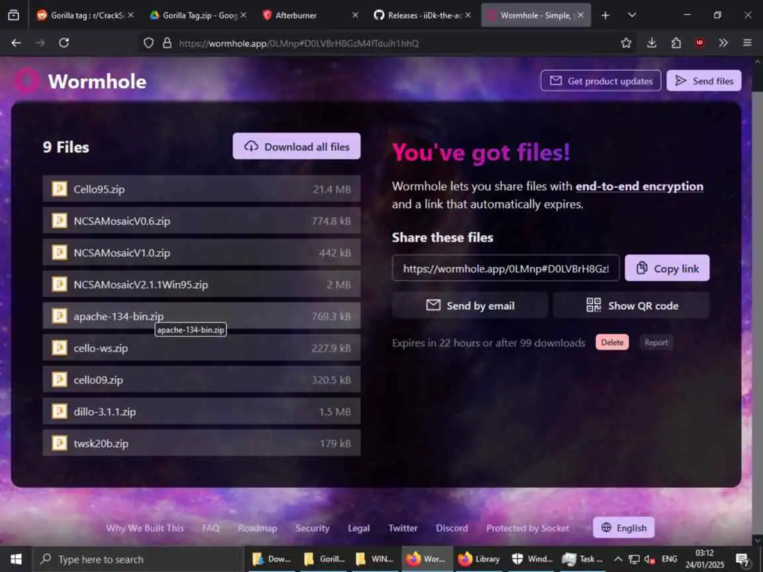Screen dimensions: 763x572
Task: Close the Wormhole tab
Action: [x=580, y=15]
